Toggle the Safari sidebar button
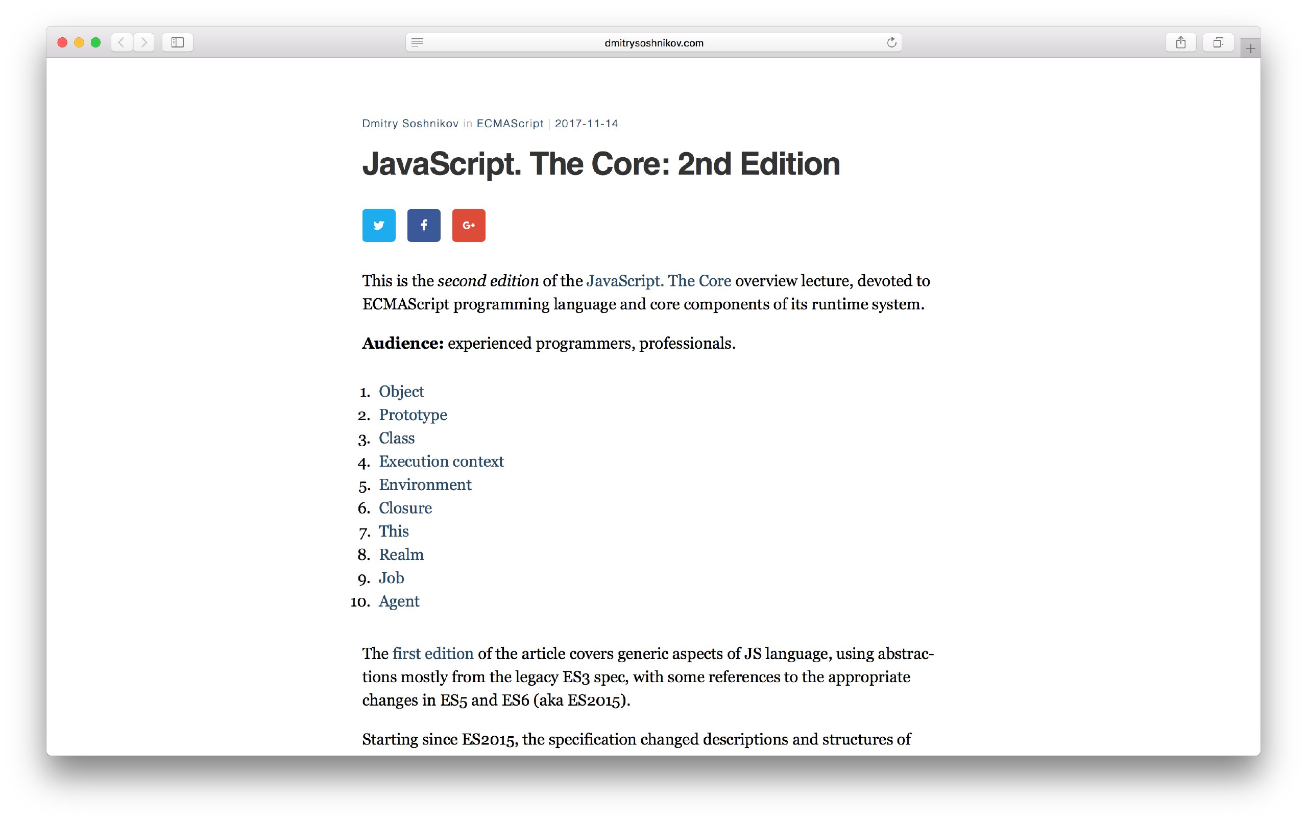The width and height of the screenshot is (1307, 822). click(x=178, y=42)
